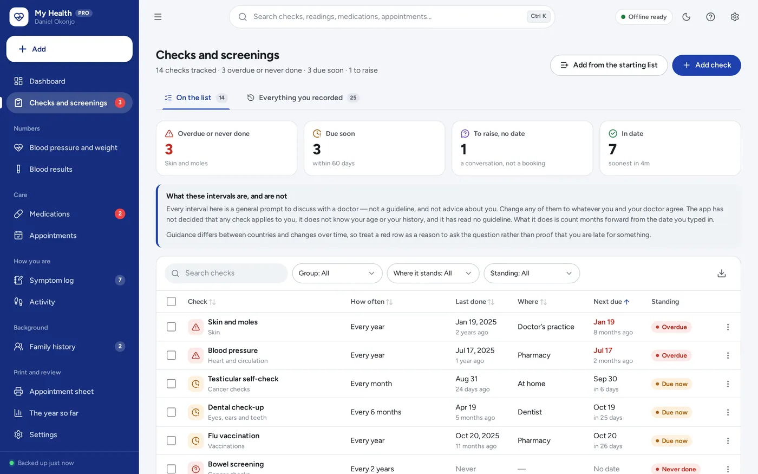Tick the Testicular self-check checkbox
Image resolution: width=758 pixels, height=474 pixels.
172,384
